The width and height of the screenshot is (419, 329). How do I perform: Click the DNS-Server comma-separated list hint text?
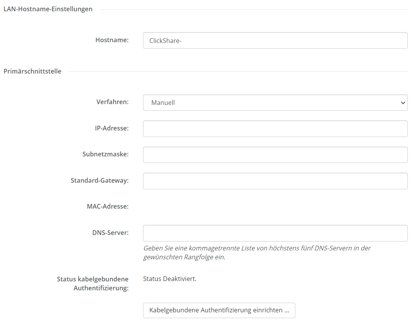click(x=257, y=253)
